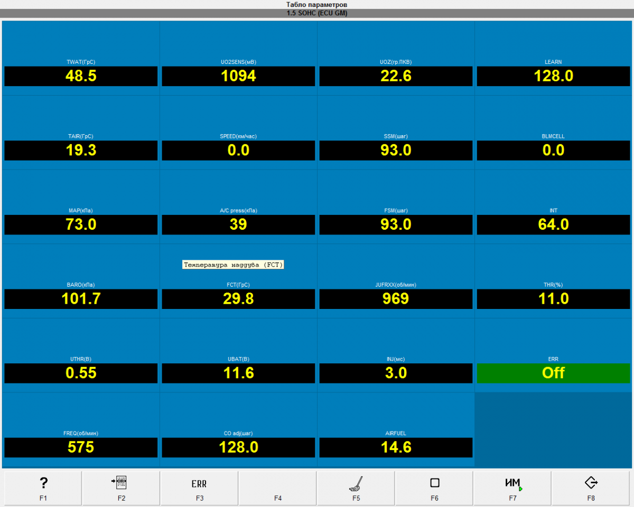Select the AIRFUEL ratio value 14.6
The width and height of the screenshot is (634, 507).
click(x=396, y=447)
